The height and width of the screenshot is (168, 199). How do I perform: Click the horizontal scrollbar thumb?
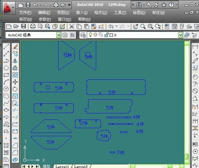pos(170,166)
